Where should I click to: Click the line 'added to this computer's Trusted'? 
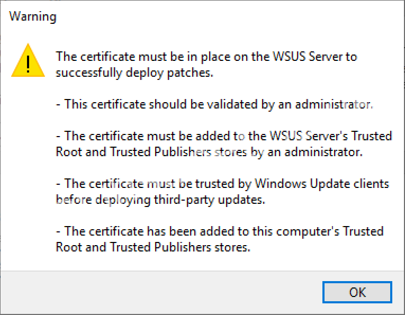tap(220, 231)
